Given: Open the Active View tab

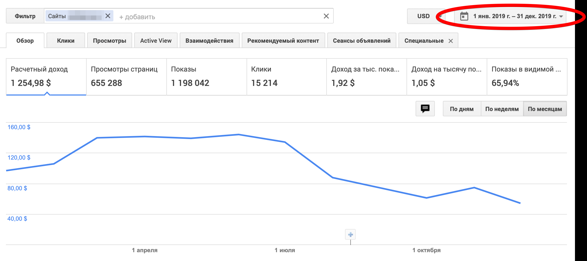Looking at the screenshot, I should 156,41.
